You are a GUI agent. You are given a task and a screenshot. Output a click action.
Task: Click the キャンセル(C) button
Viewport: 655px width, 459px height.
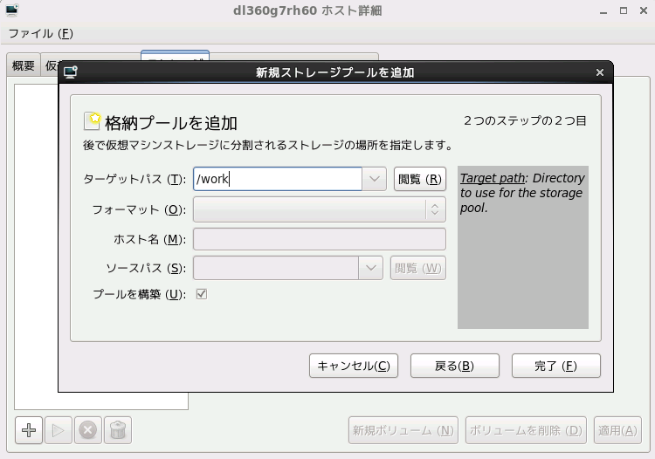click(354, 366)
